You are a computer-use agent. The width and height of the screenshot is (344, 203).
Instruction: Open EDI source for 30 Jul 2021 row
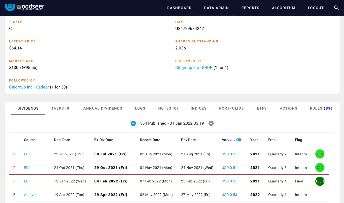click(x=27, y=154)
